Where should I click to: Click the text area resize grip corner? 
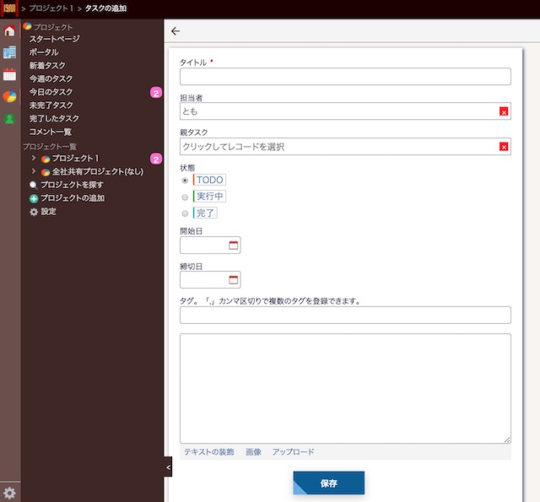point(507,440)
